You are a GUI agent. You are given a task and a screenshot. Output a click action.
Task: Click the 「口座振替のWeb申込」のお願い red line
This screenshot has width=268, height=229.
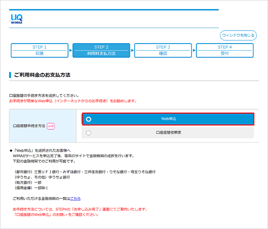point(56,215)
